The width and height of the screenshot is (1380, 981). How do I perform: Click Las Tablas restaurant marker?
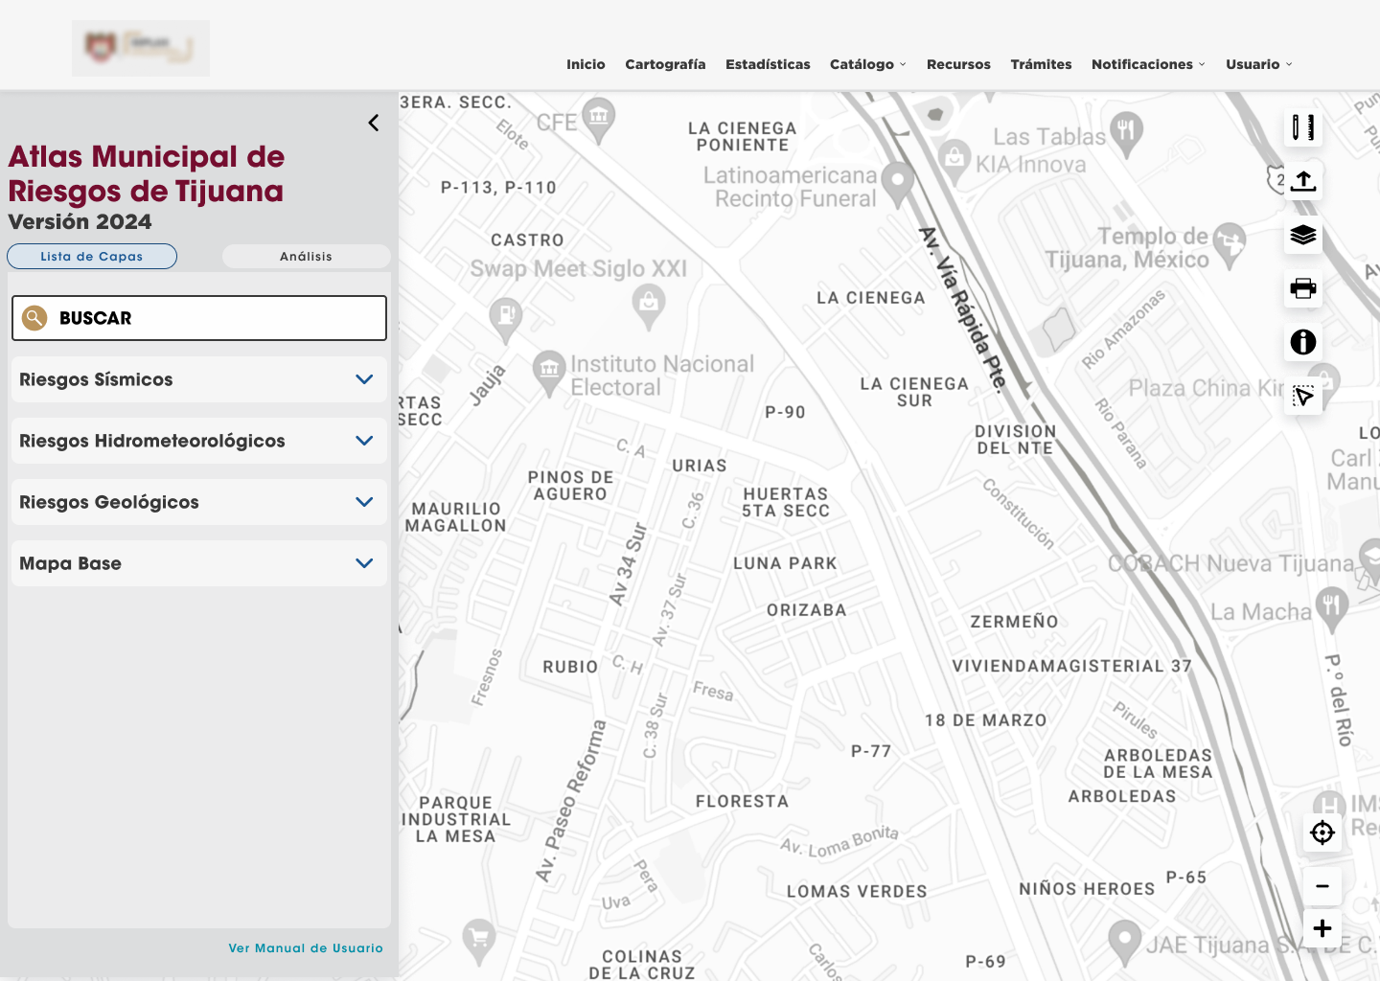(1127, 134)
